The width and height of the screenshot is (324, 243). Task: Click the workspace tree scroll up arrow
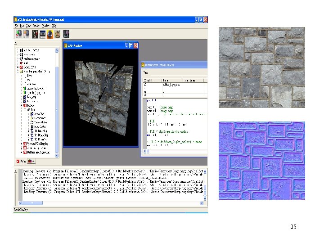[x=57, y=50]
